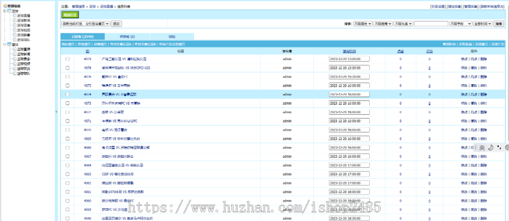Viewport: 509px width, 221px height.
Task: Click the page icon beside 篮球新闻
Action: point(15,54)
